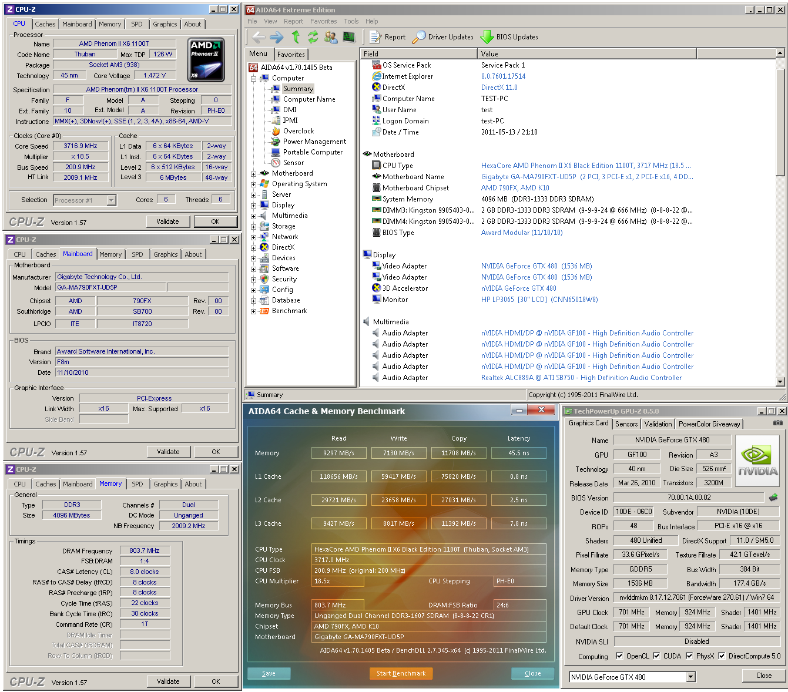Expand the Operating System tree node
This screenshot has height=692, width=788.
(254, 184)
